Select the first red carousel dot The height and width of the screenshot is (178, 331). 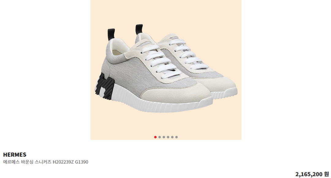(x=155, y=137)
